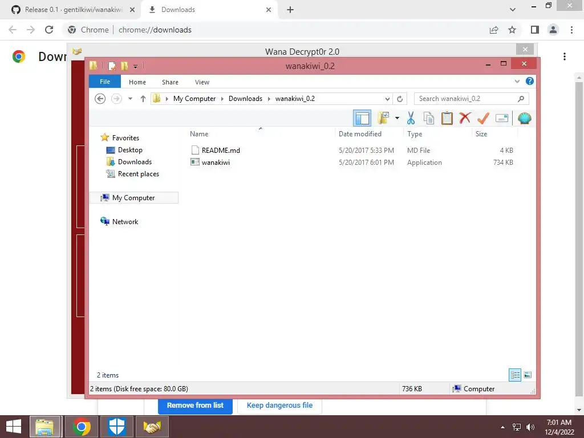The image size is (584, 438).
Task: Select Desktop in navigation pane
Action: pos(130,150)
